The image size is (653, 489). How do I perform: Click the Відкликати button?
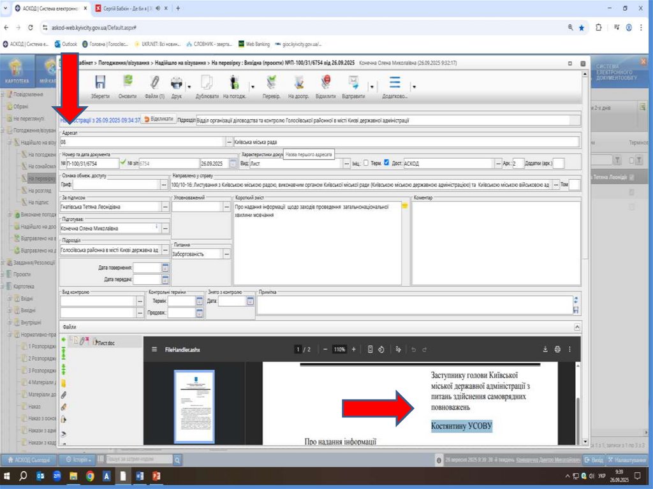(x=158, y=119)
